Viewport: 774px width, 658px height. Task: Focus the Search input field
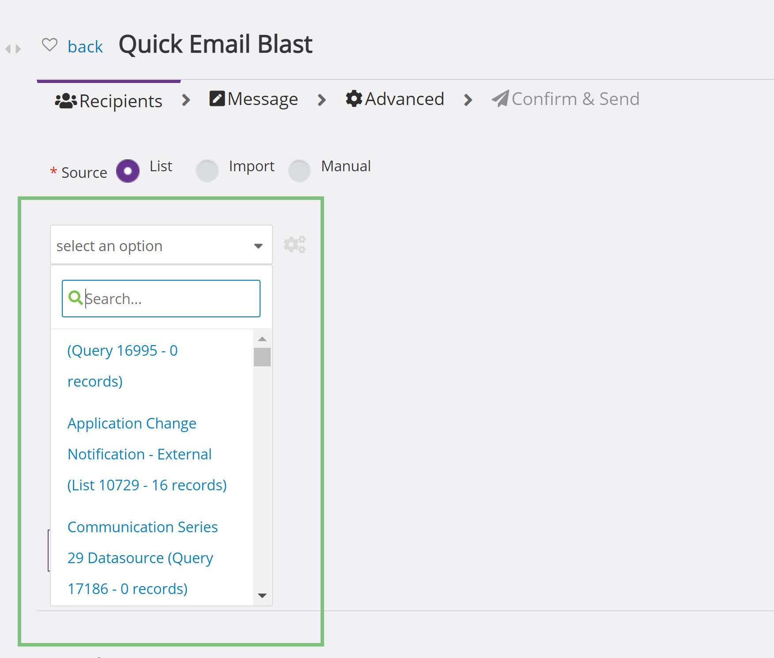click(161, 298)
